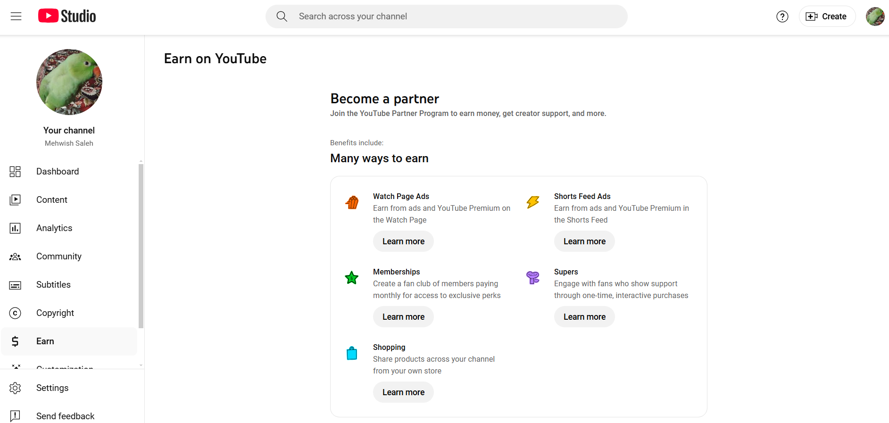Click the Dashboard grid icon

(15, 172)
